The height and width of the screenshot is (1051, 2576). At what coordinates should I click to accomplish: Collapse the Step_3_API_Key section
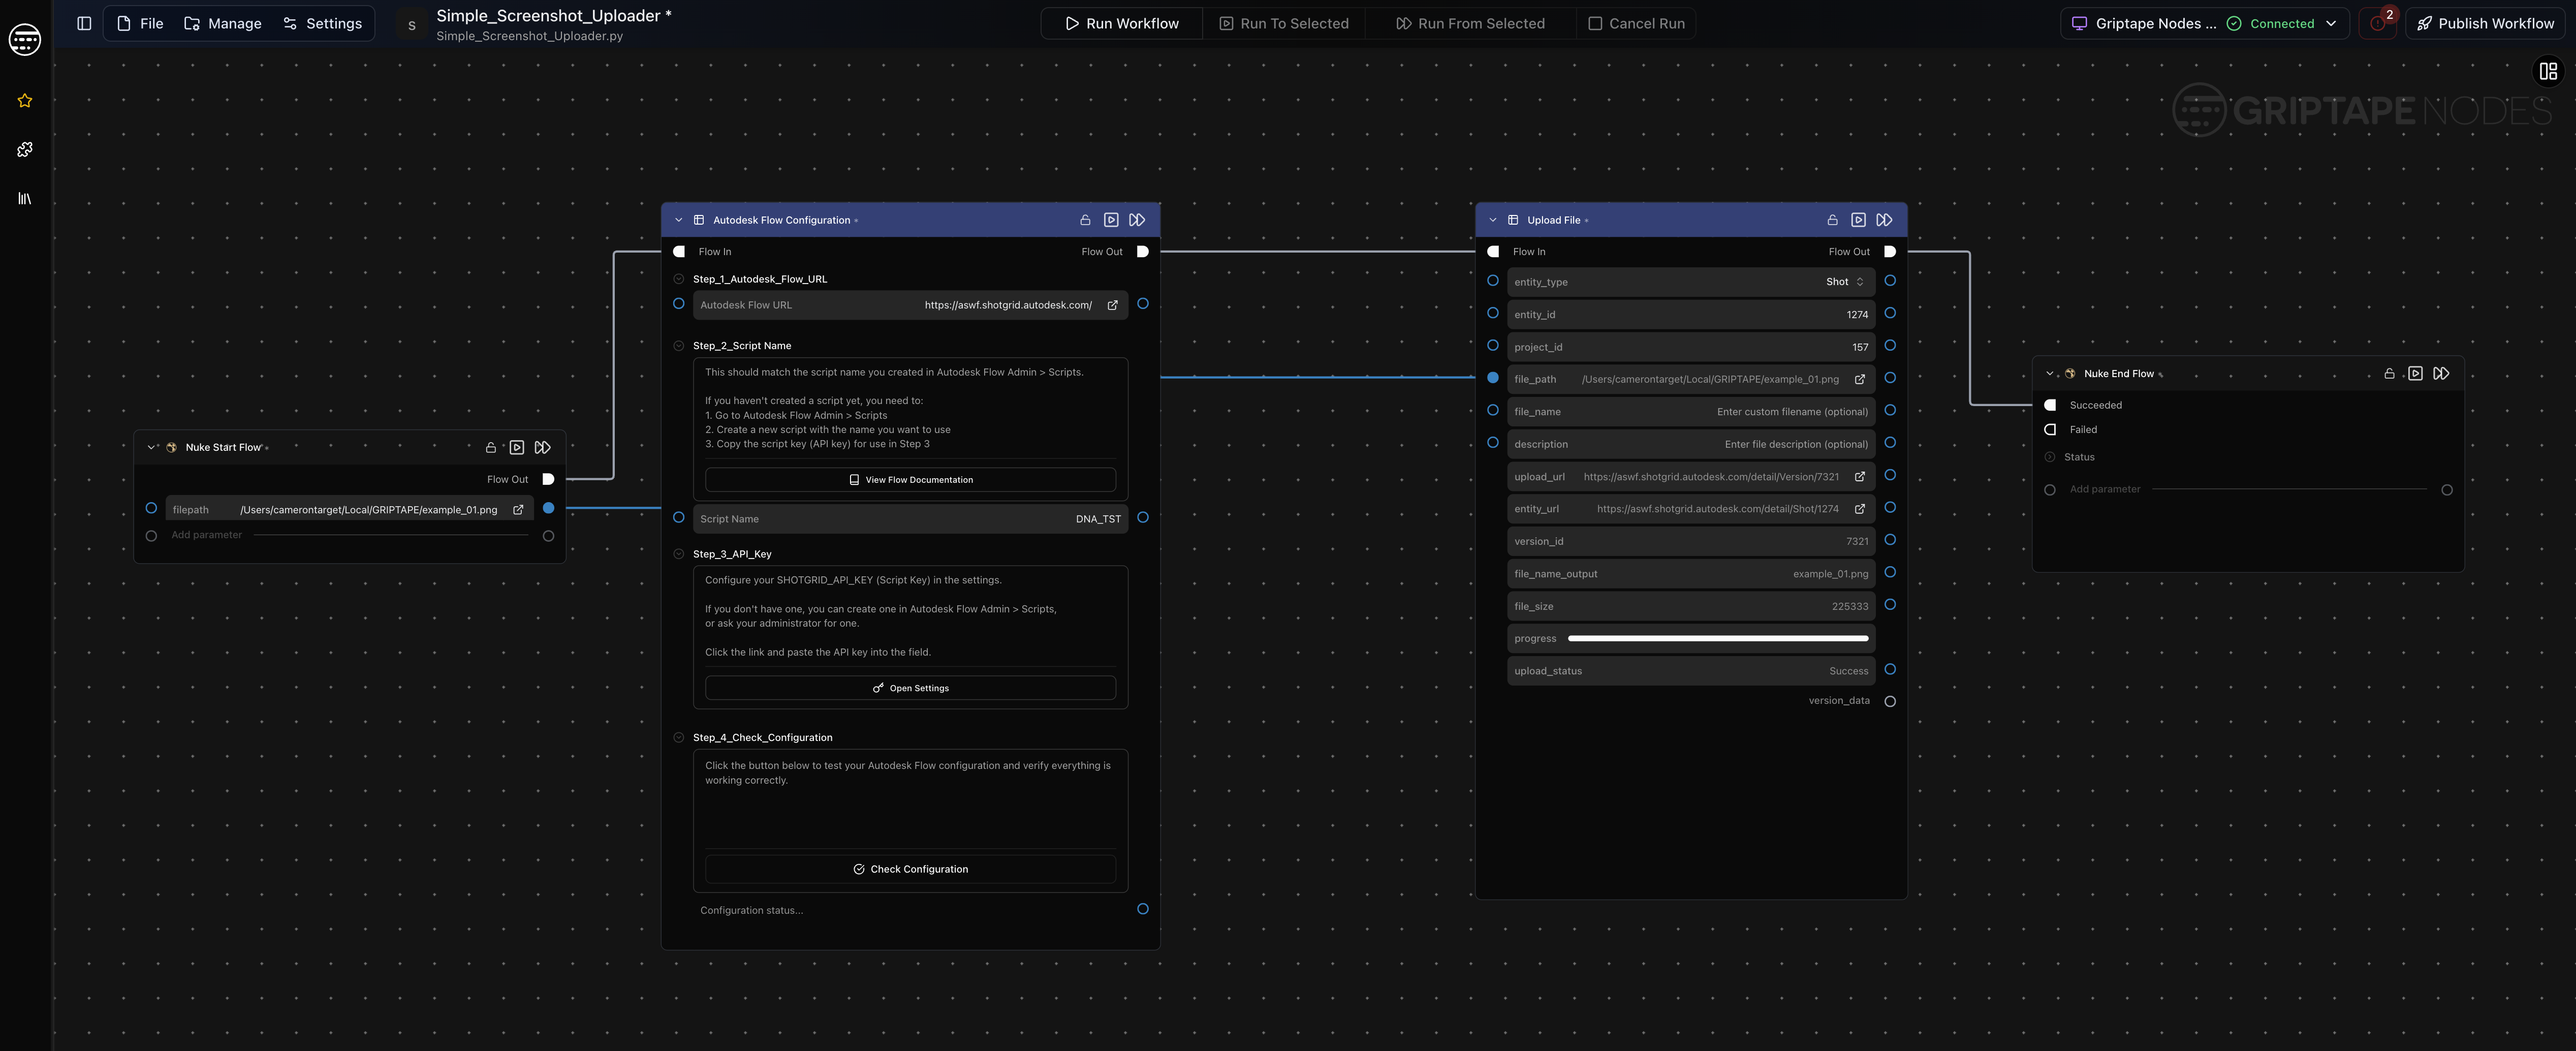pyautogui.click(x=679, y=554)
